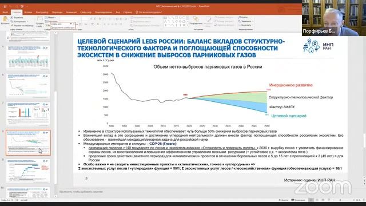366x206 pixels.
Task: Open the Layout (Макет) dropdown
Action: [x=50, y=18]
